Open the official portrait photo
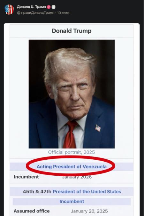144x216 pixels. pyautogui.click(x=72, y=94)
